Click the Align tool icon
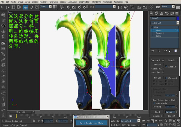Screen dimensions: 181x127 click(126, 7)
